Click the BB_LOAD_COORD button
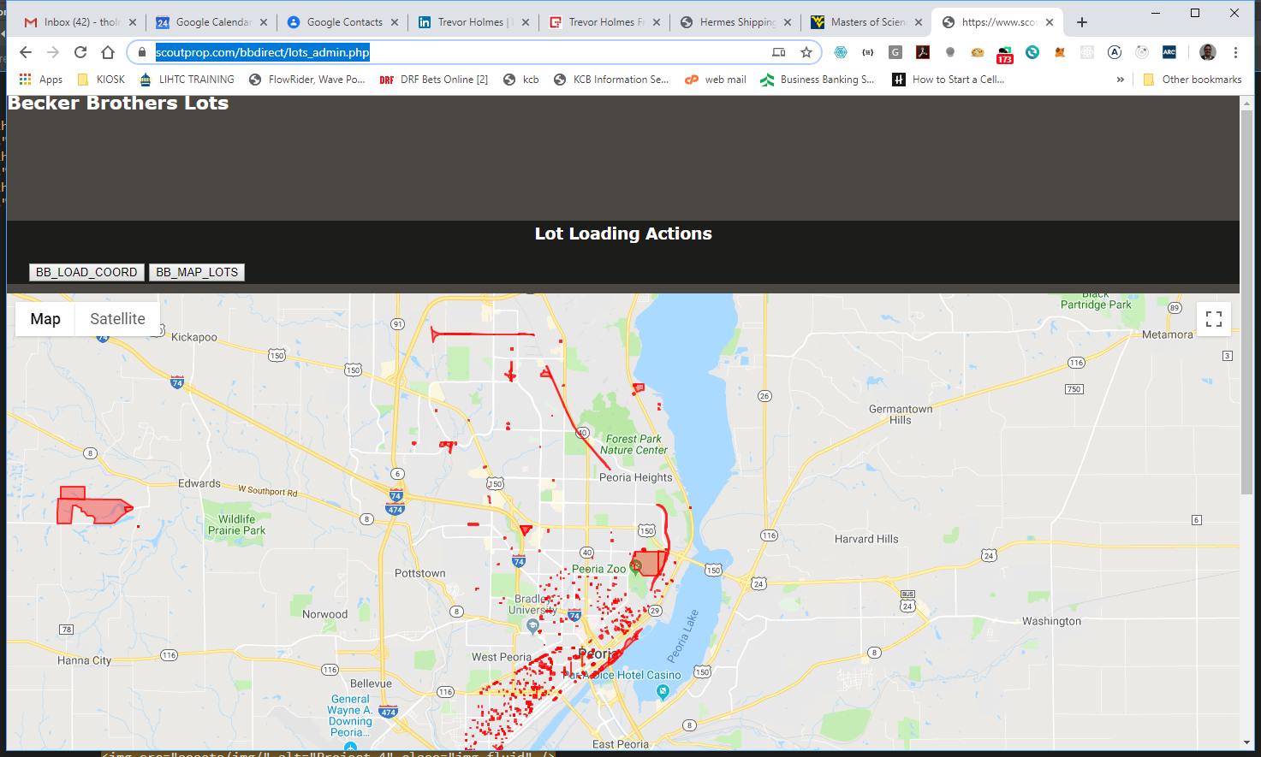 pyautogui.click(x=86, y=272)
